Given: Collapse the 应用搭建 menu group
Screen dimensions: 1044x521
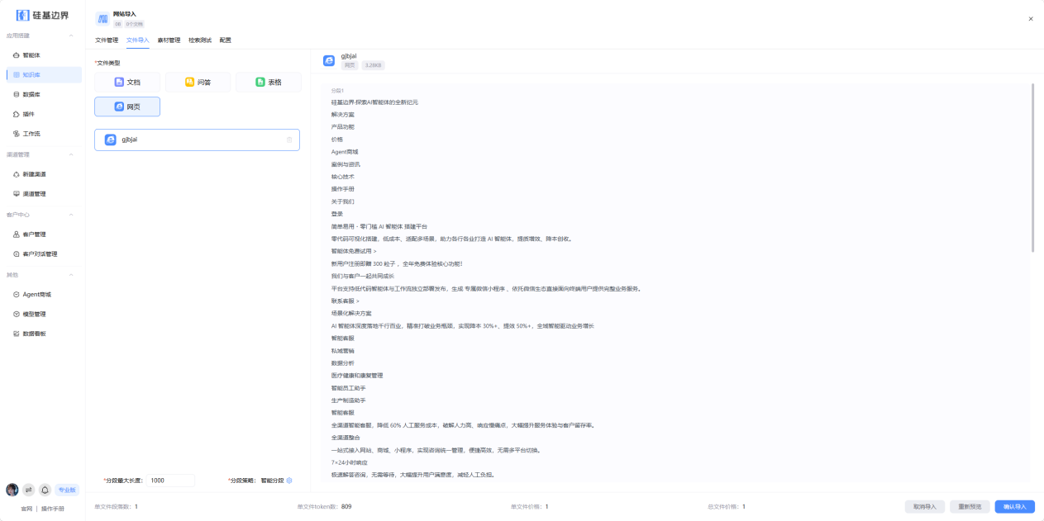Looking at the screenshot, I should pyautogui.click(x=71, y=36).
